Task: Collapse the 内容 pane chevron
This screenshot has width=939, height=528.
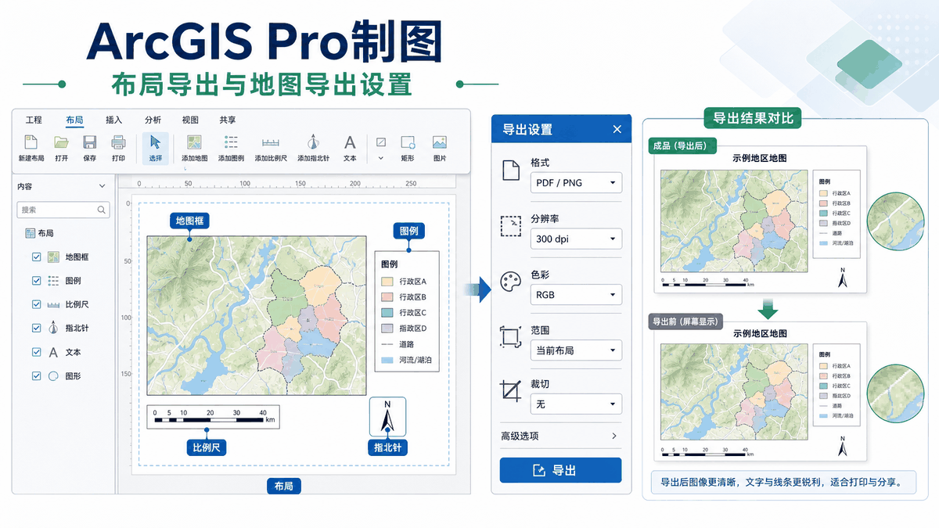Action: [x=102, y=186]
